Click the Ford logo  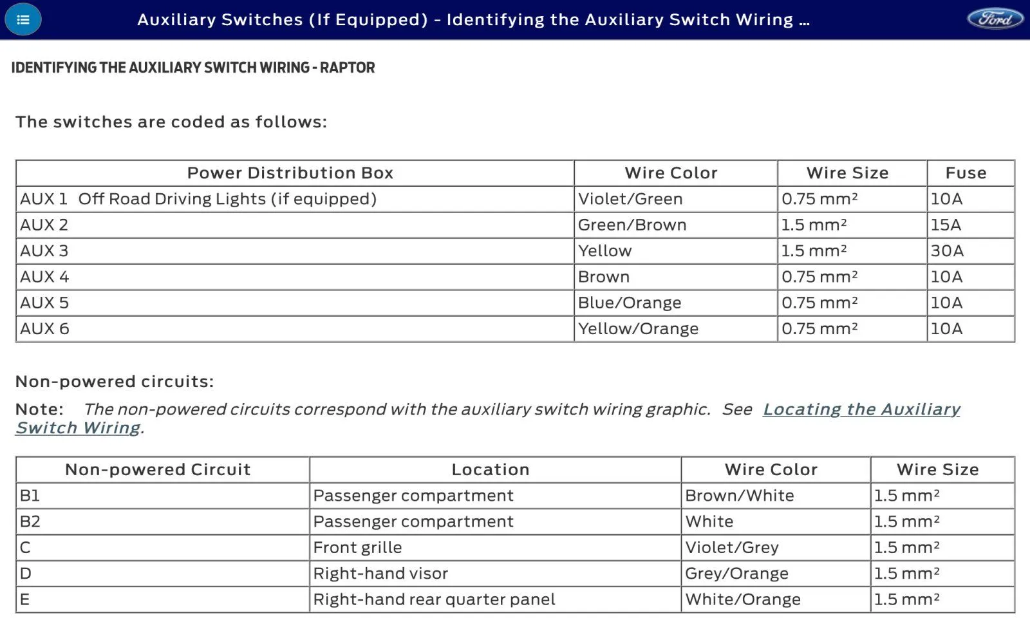(x=995, y=19)
